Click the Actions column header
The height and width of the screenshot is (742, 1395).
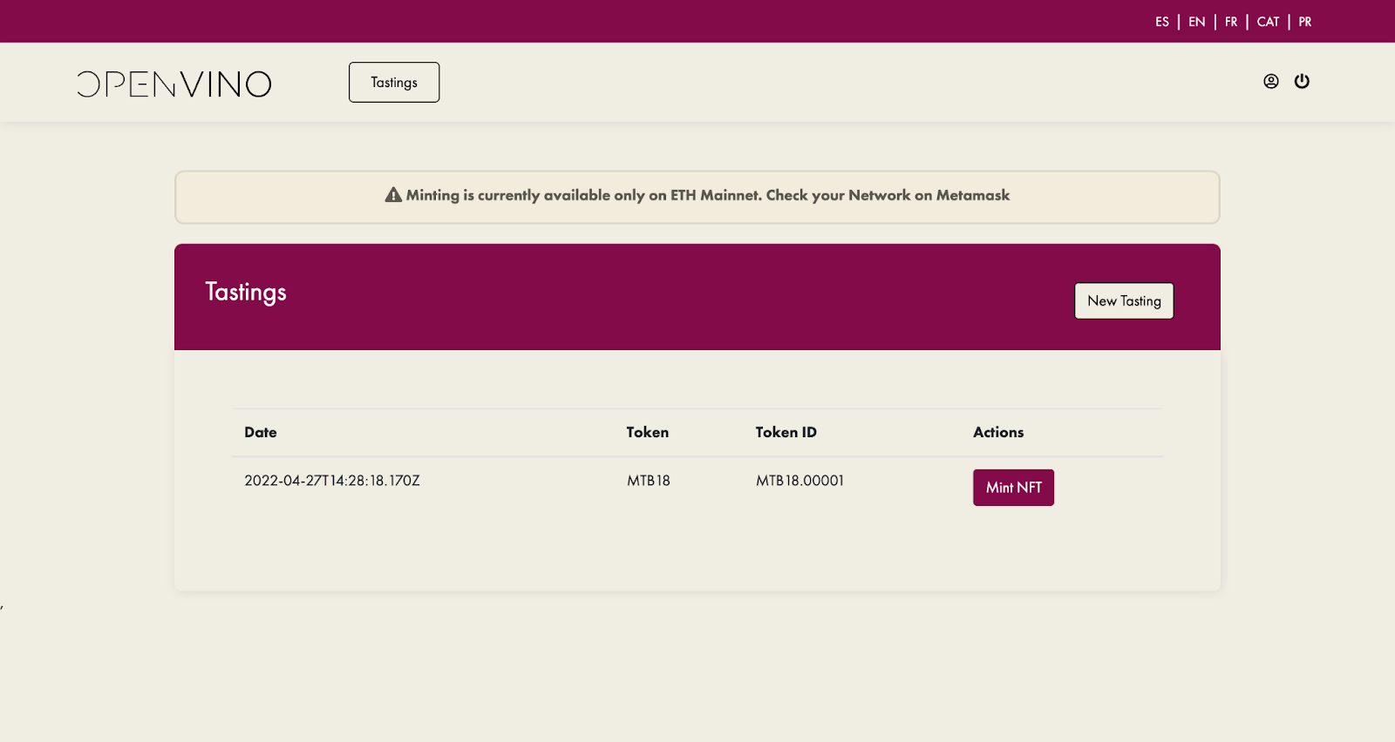998,432
